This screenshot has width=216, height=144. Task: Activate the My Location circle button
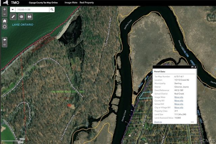[4, 27]
